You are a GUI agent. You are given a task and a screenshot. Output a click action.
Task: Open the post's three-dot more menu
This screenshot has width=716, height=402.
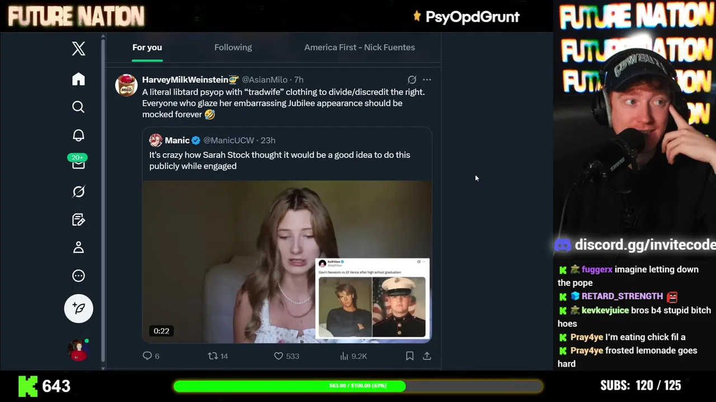coord(427,80)
